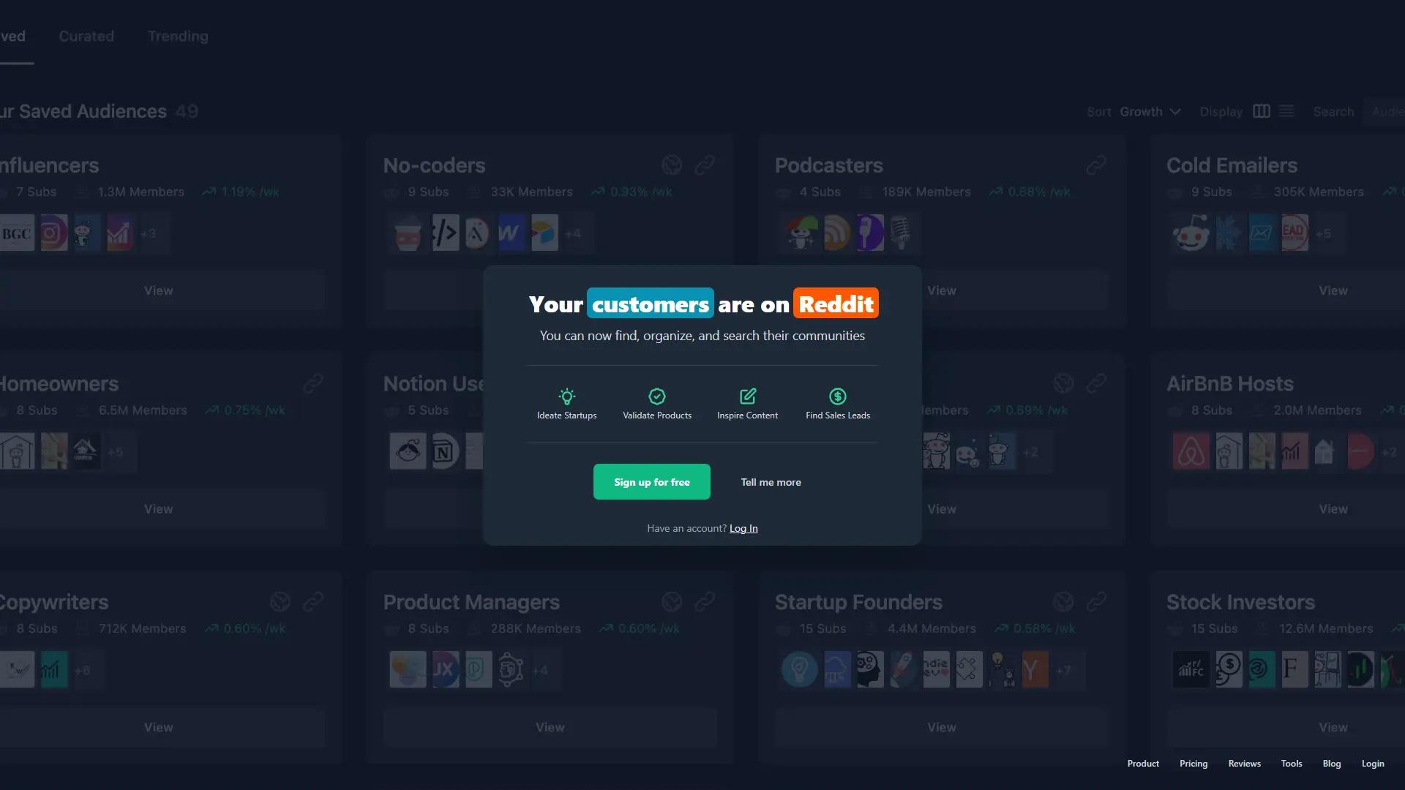Image resolution: width=1405 pixels, height=790 pixels.
Task: Switch to grid display view
Action: click(x=1261, y=111)
